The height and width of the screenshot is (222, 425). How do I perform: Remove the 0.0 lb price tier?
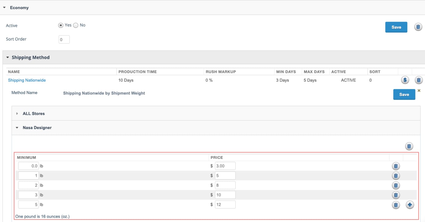396,166
